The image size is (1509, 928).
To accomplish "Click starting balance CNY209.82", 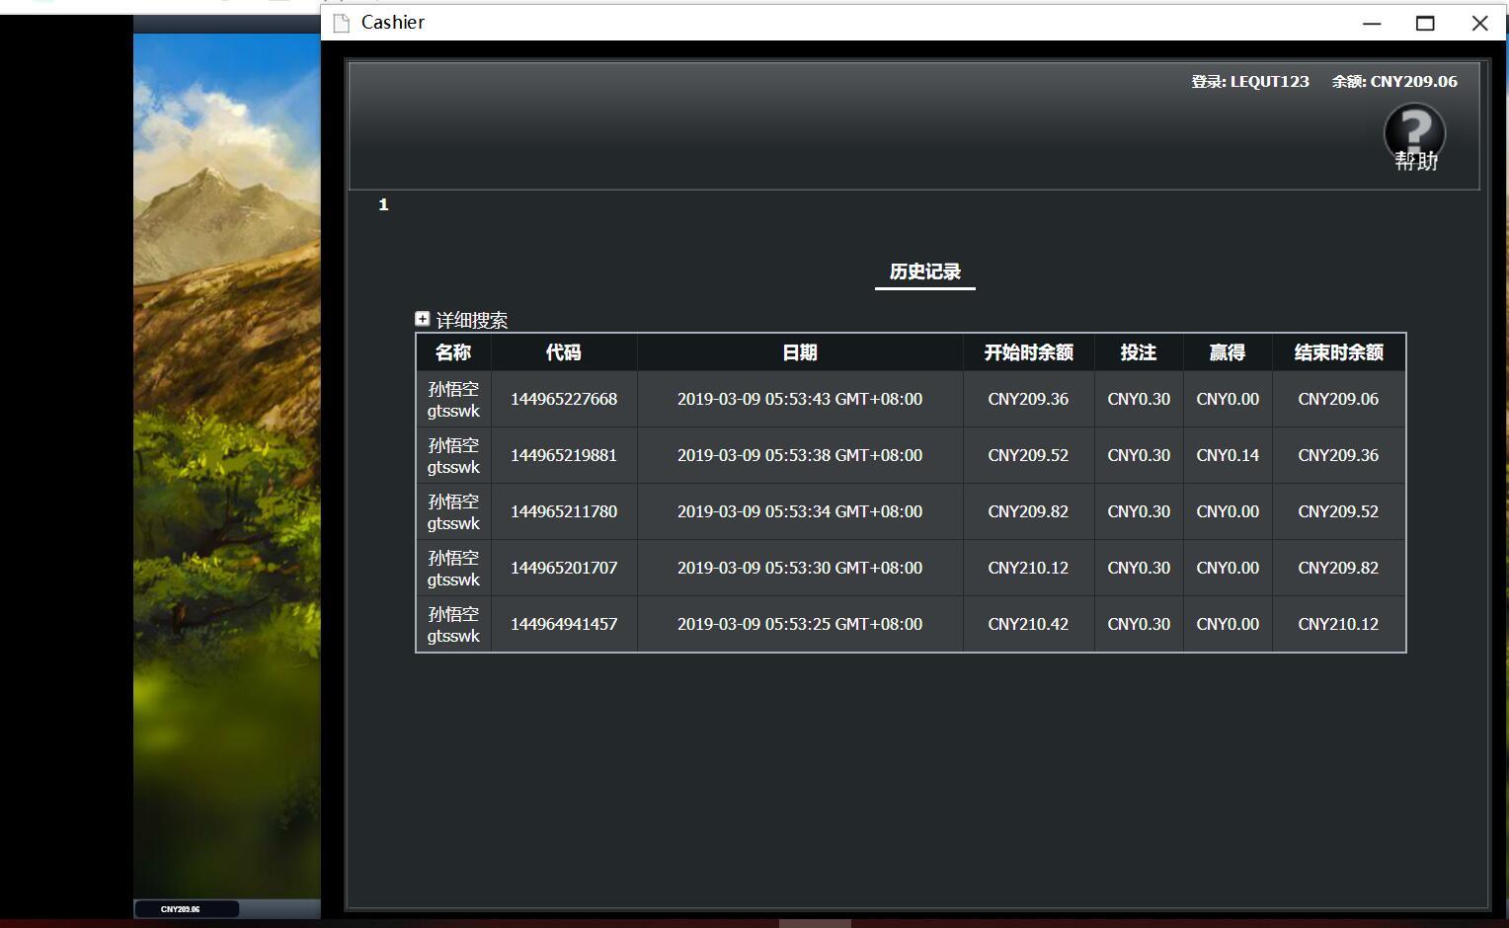I will click(x=1028, y=511).
